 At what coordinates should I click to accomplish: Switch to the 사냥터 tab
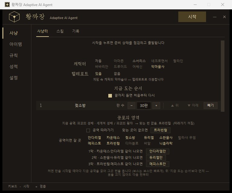43,31
